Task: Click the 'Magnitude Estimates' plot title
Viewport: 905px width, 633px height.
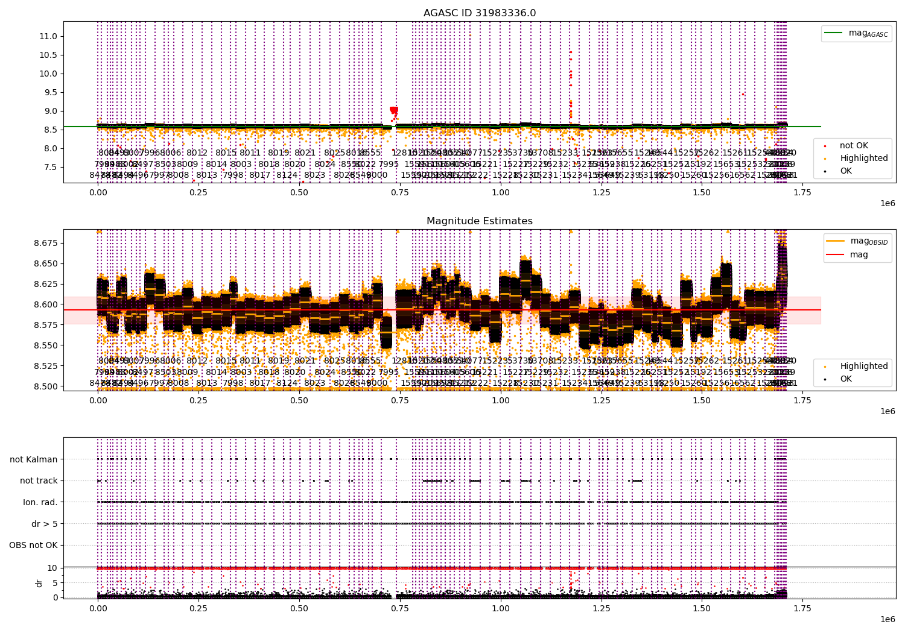Action: [x=480, y=221]
